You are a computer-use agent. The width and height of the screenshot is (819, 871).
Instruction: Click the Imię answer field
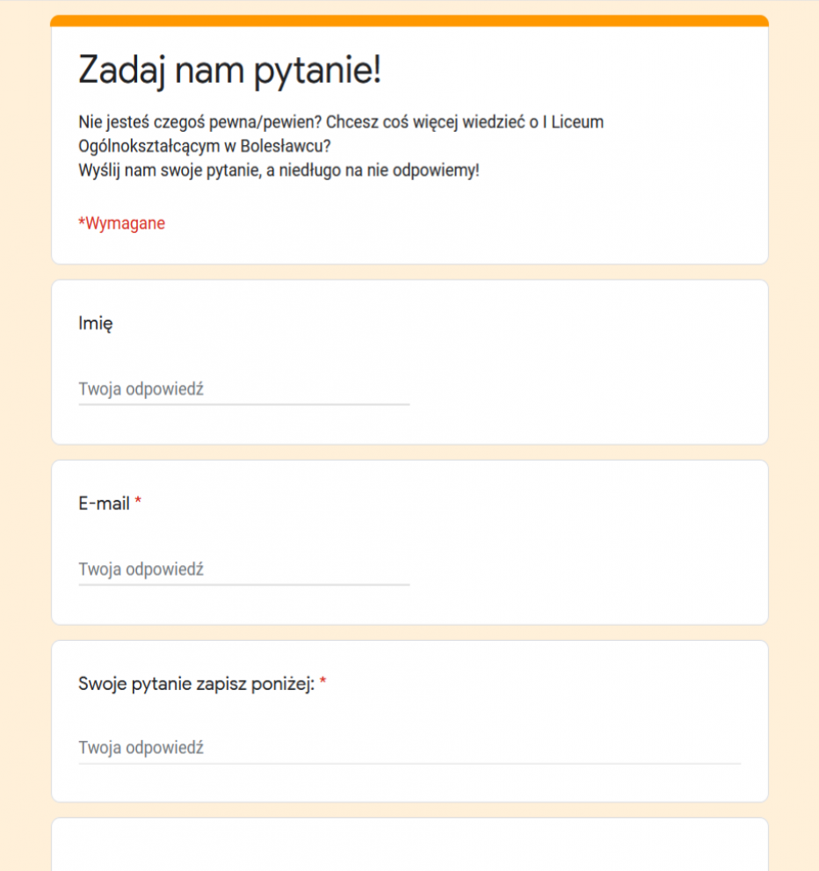(x=243, y=389)
